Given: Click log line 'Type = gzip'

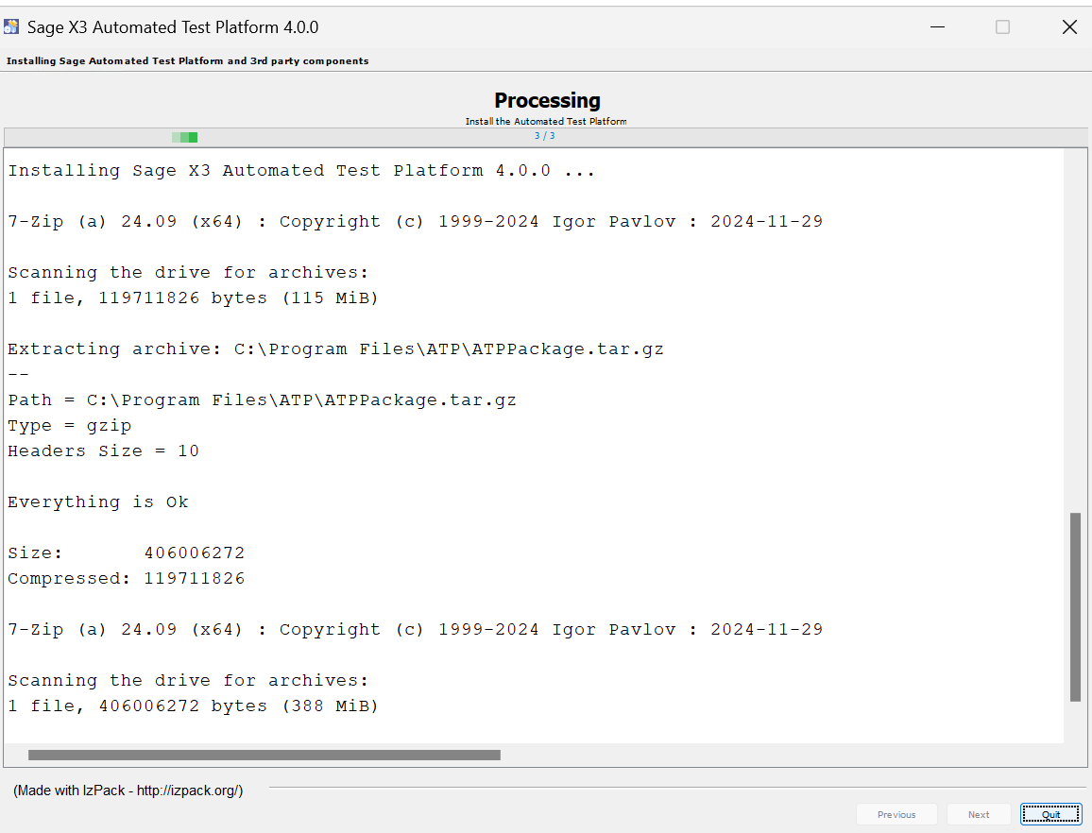Looking at the screenshot, I should tap(70, 426).
